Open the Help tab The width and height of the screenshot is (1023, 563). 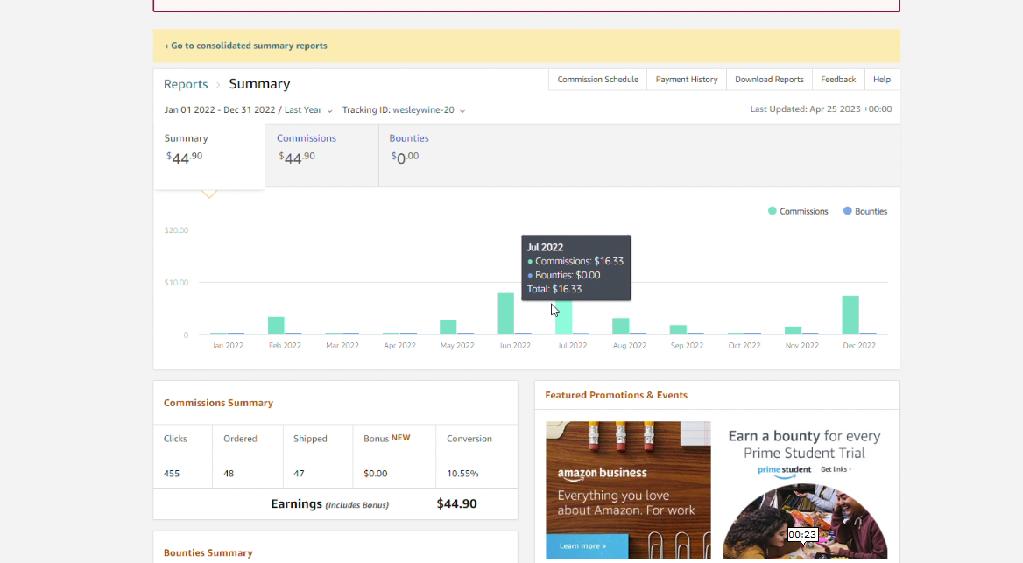click(x=882, y=80)
